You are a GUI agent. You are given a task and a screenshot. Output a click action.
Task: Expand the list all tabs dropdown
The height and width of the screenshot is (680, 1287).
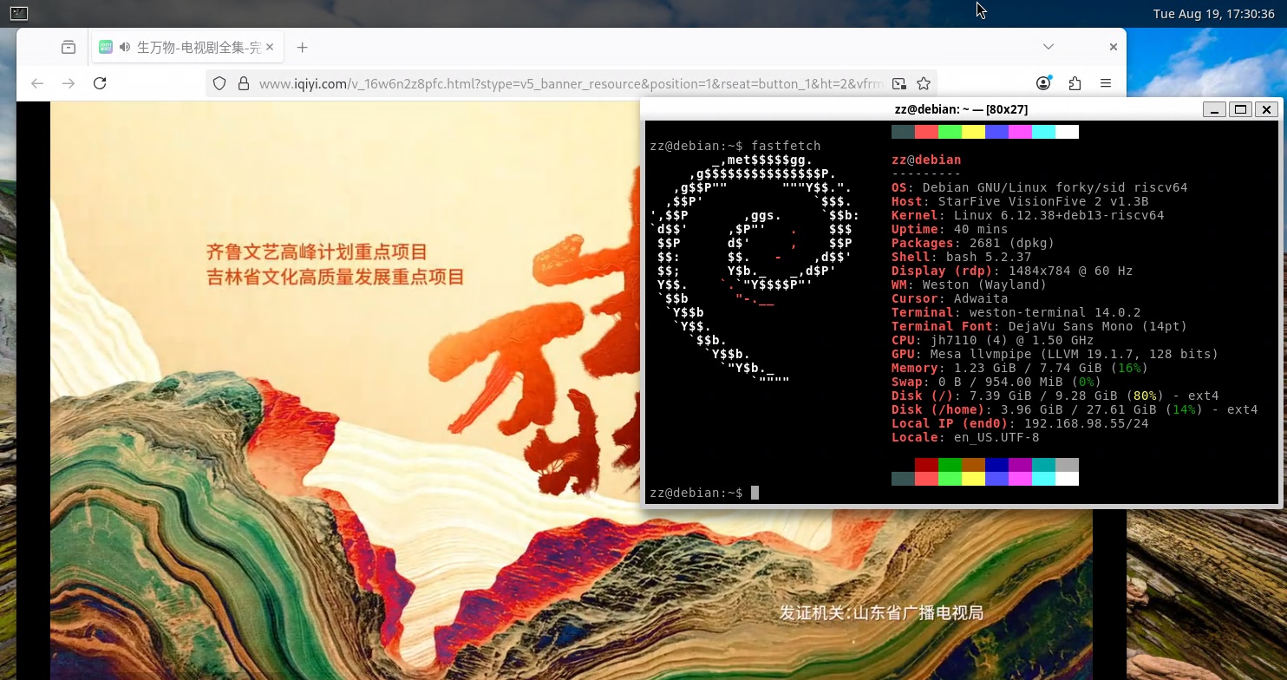(1048, 47)
